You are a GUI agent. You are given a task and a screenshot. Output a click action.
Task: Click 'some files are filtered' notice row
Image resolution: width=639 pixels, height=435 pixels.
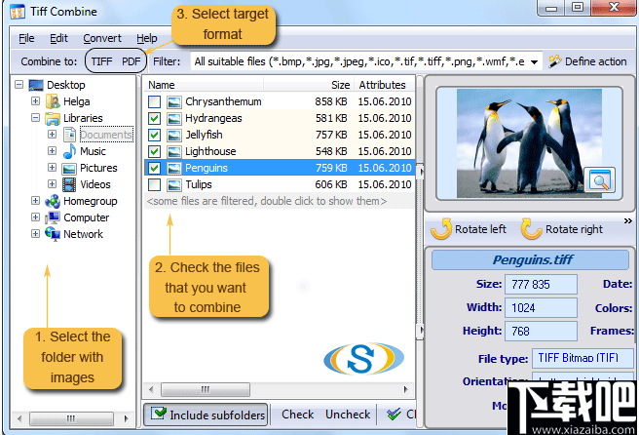[x=280, y=201]
